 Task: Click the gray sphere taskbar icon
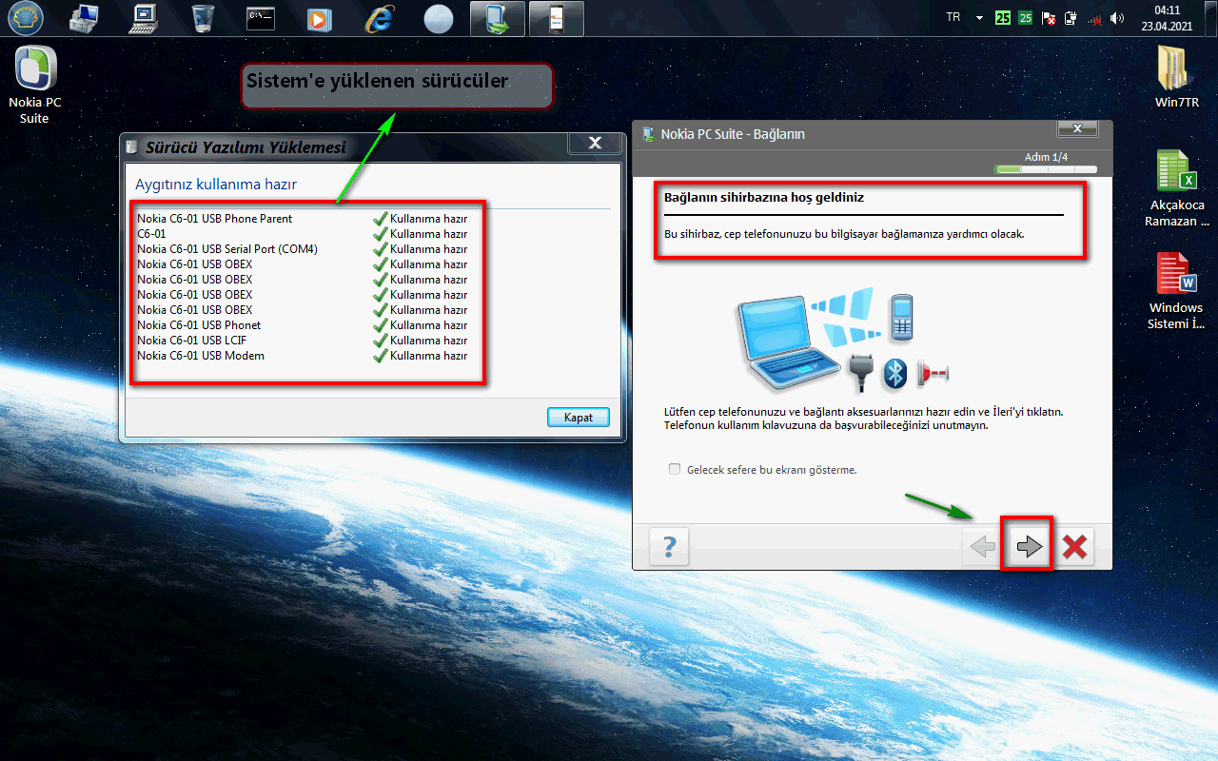click(x=438, y=18)
